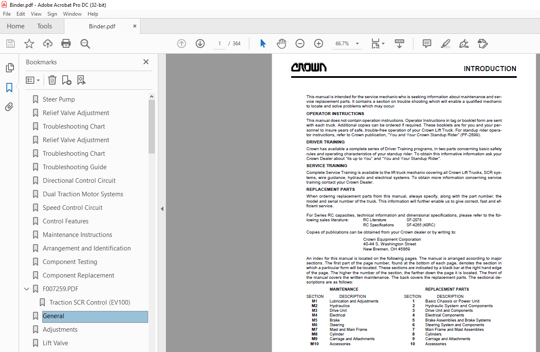Image resolution: width=540 pixels, height=352 pixels.
Task: Open Traction SCR Control (EV100) bookmark
Action: [90, 302]
